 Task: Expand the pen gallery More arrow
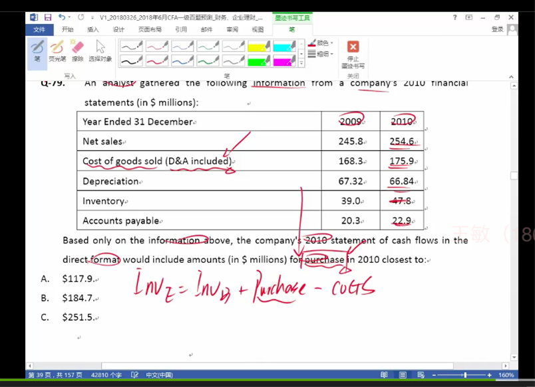point(301,63)
